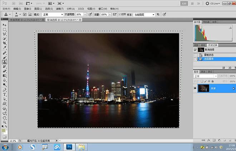Select the Custom Shape tool
This screenshot has height=151, width=236.
pyautogui.click(x=5, y=103)
